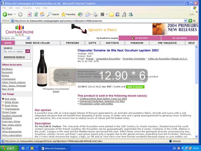Open the View menu
201x151 pixels.
click(18, 8)
